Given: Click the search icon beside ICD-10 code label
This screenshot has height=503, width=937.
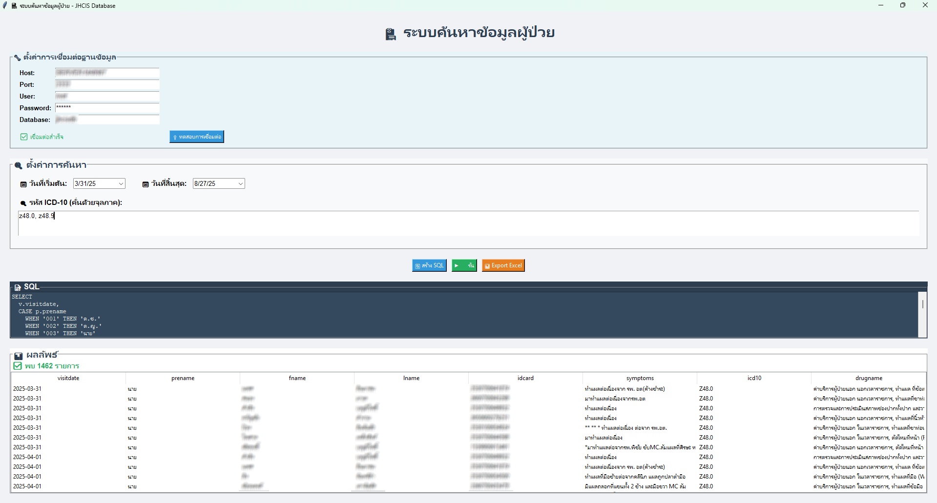Looking at the screenshot, I should coord(23,203).
